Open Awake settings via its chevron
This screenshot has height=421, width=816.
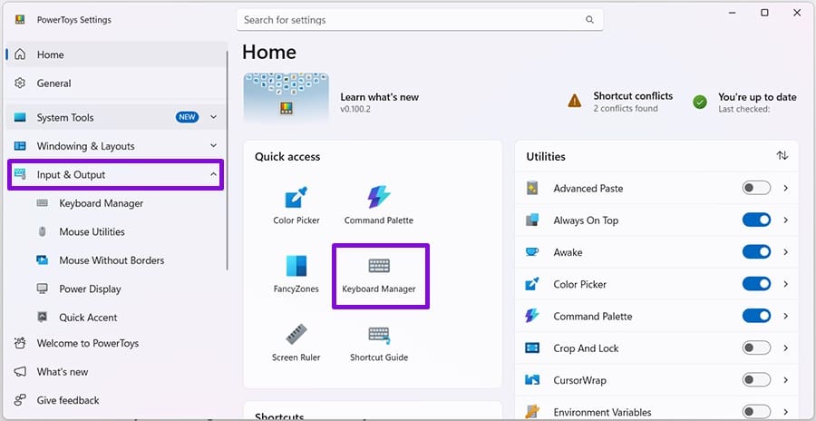(x=786, y=252)
